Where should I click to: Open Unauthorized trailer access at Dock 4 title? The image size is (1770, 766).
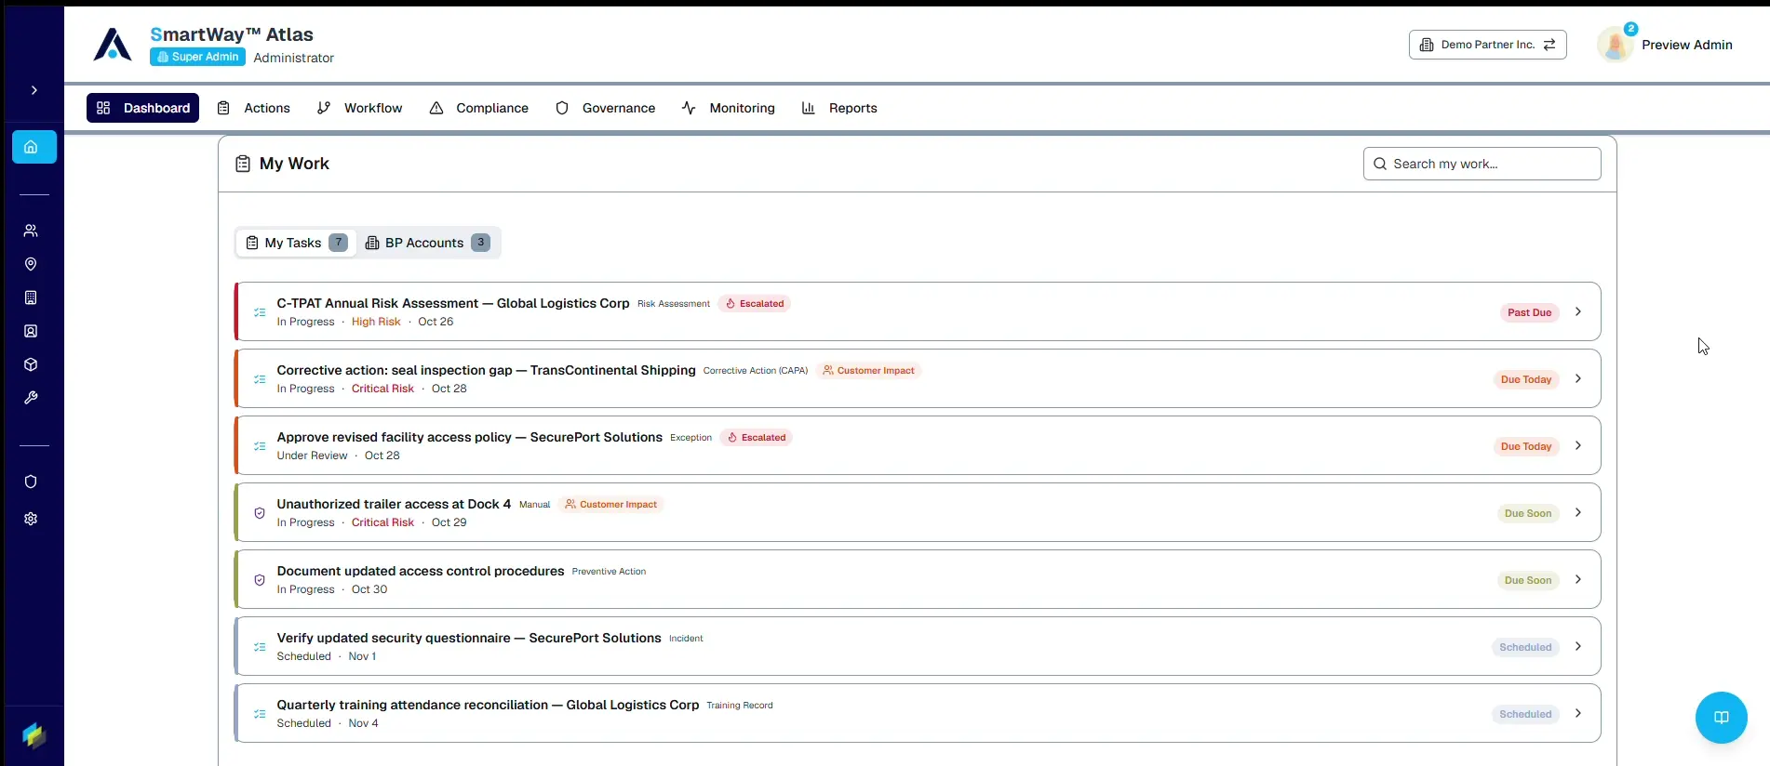click(x=394, y=504)
